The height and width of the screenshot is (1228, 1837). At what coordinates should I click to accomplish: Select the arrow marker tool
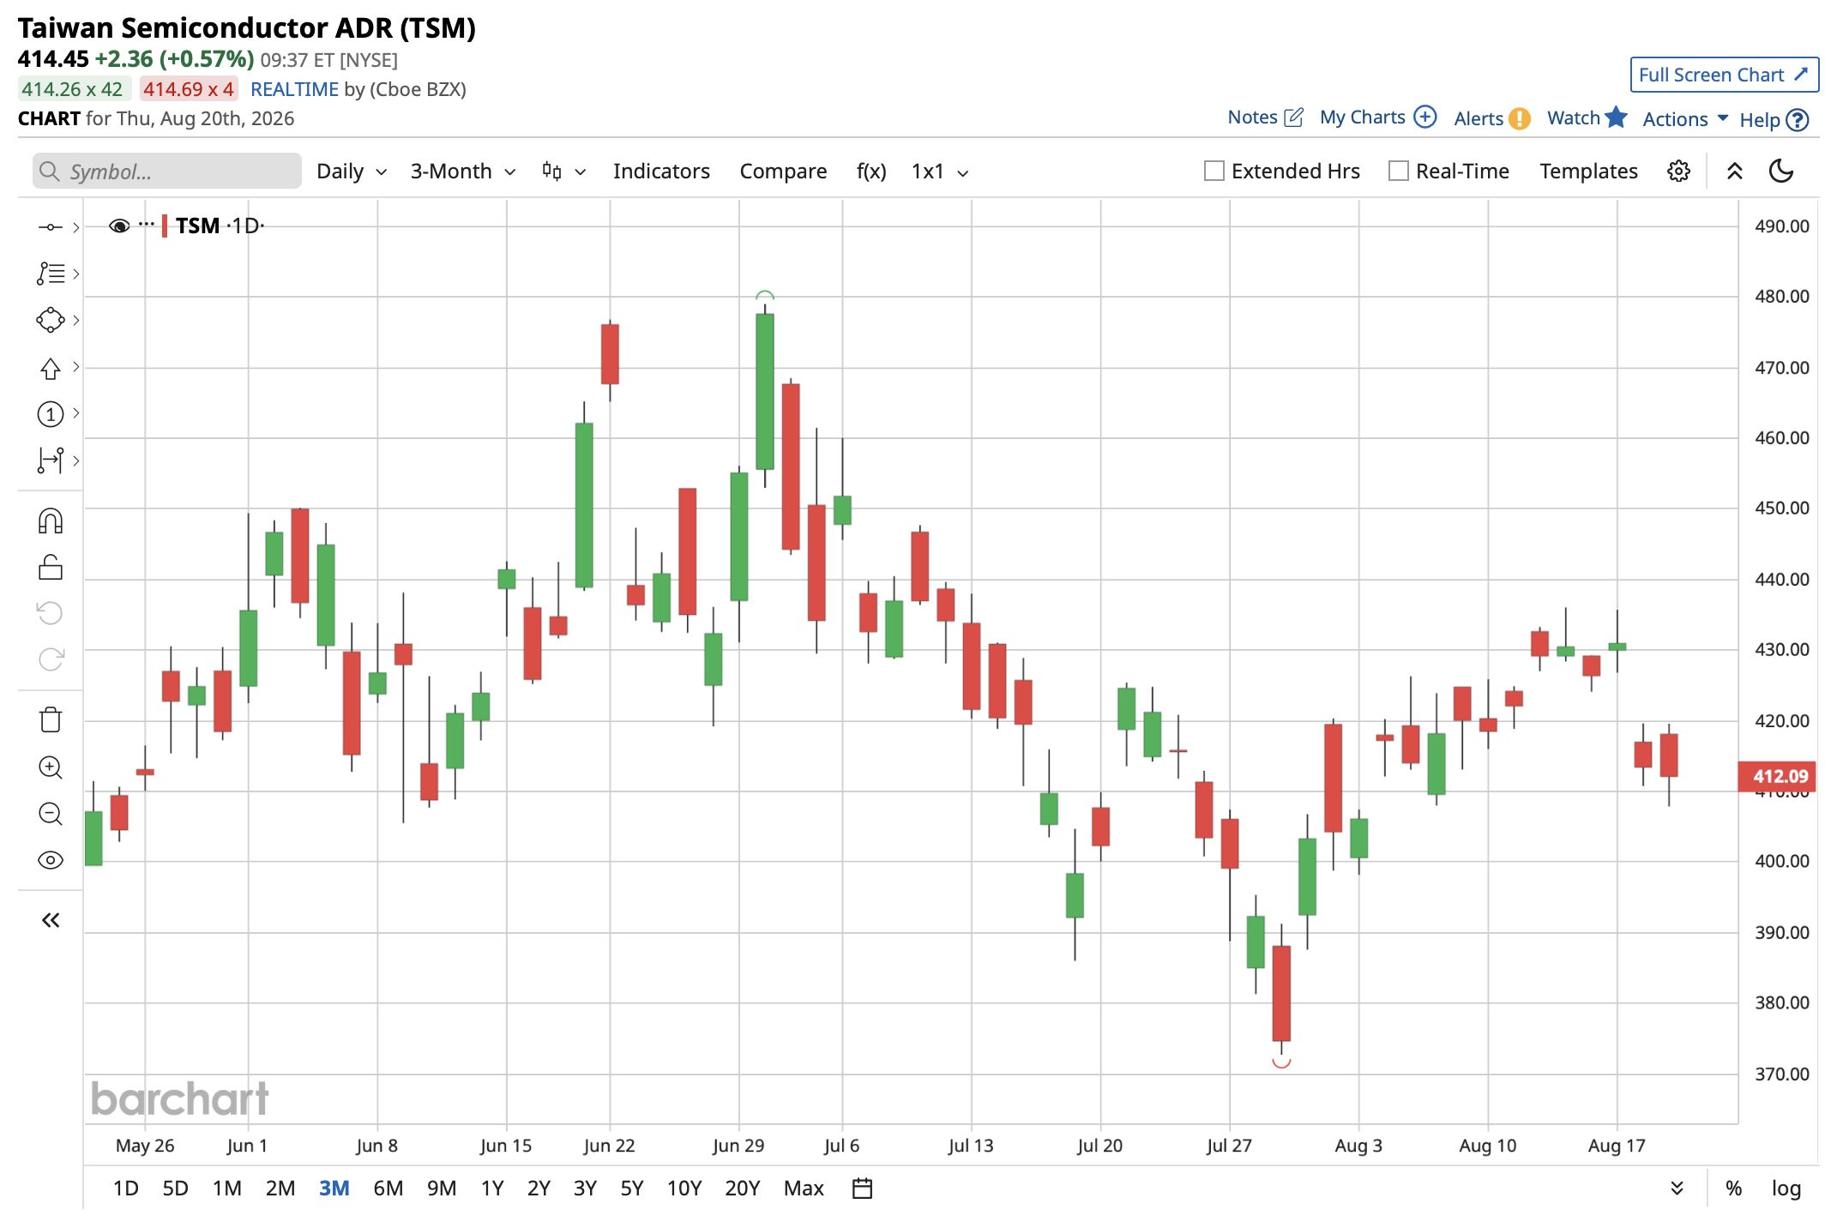pos(50,367)
